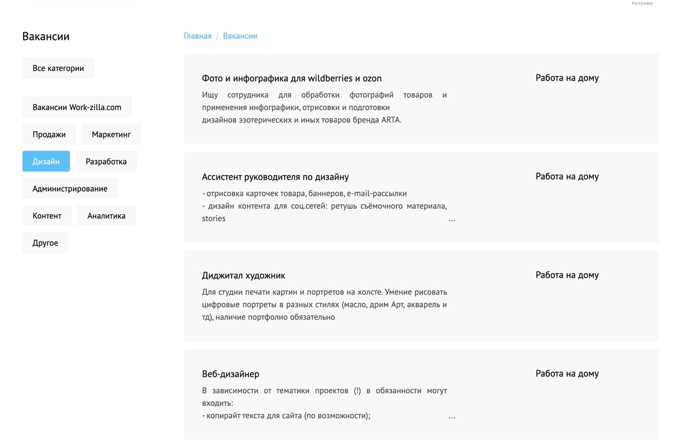Open the Продажи category
696x446 pixels.
pyautogui.click(x=49, y=134)
